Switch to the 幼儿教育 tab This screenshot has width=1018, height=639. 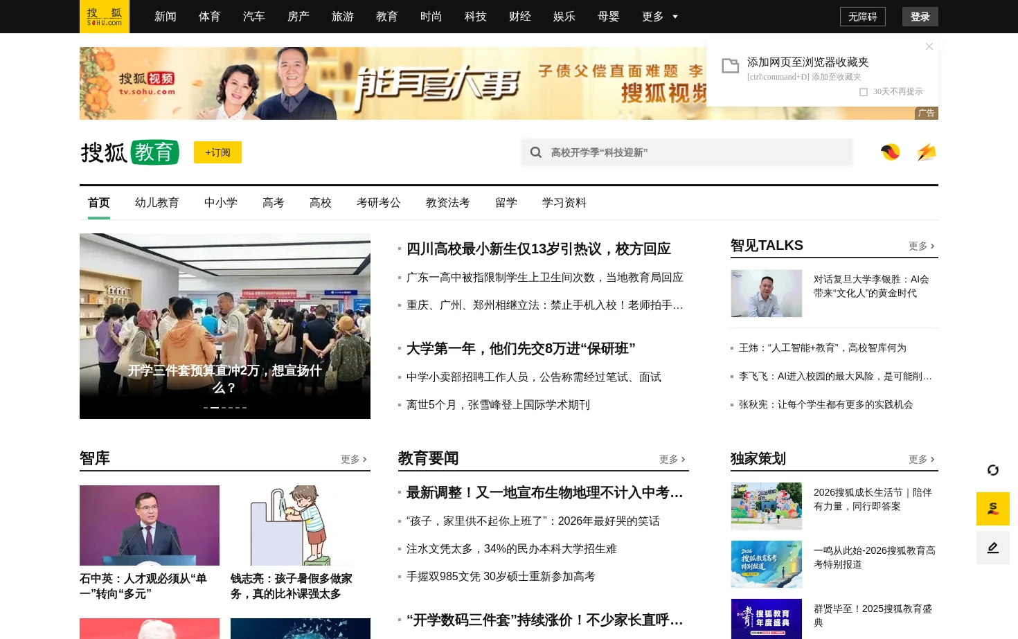(157, 203)
